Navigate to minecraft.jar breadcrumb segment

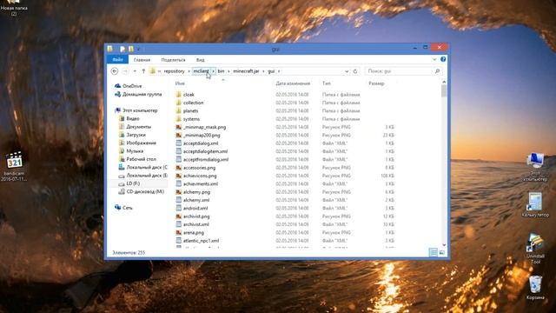pyautogui.click(x=246, y=71)
